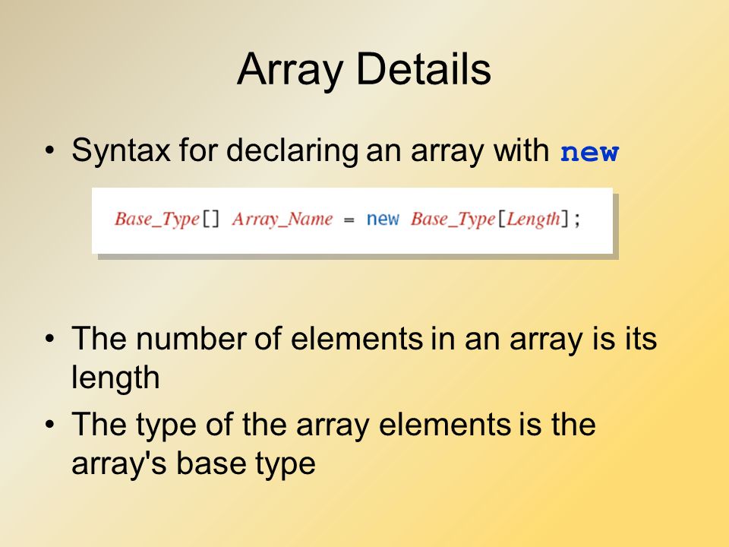Click the "array's base type" text
Screen dimensions: 729x547
[194, 463]
